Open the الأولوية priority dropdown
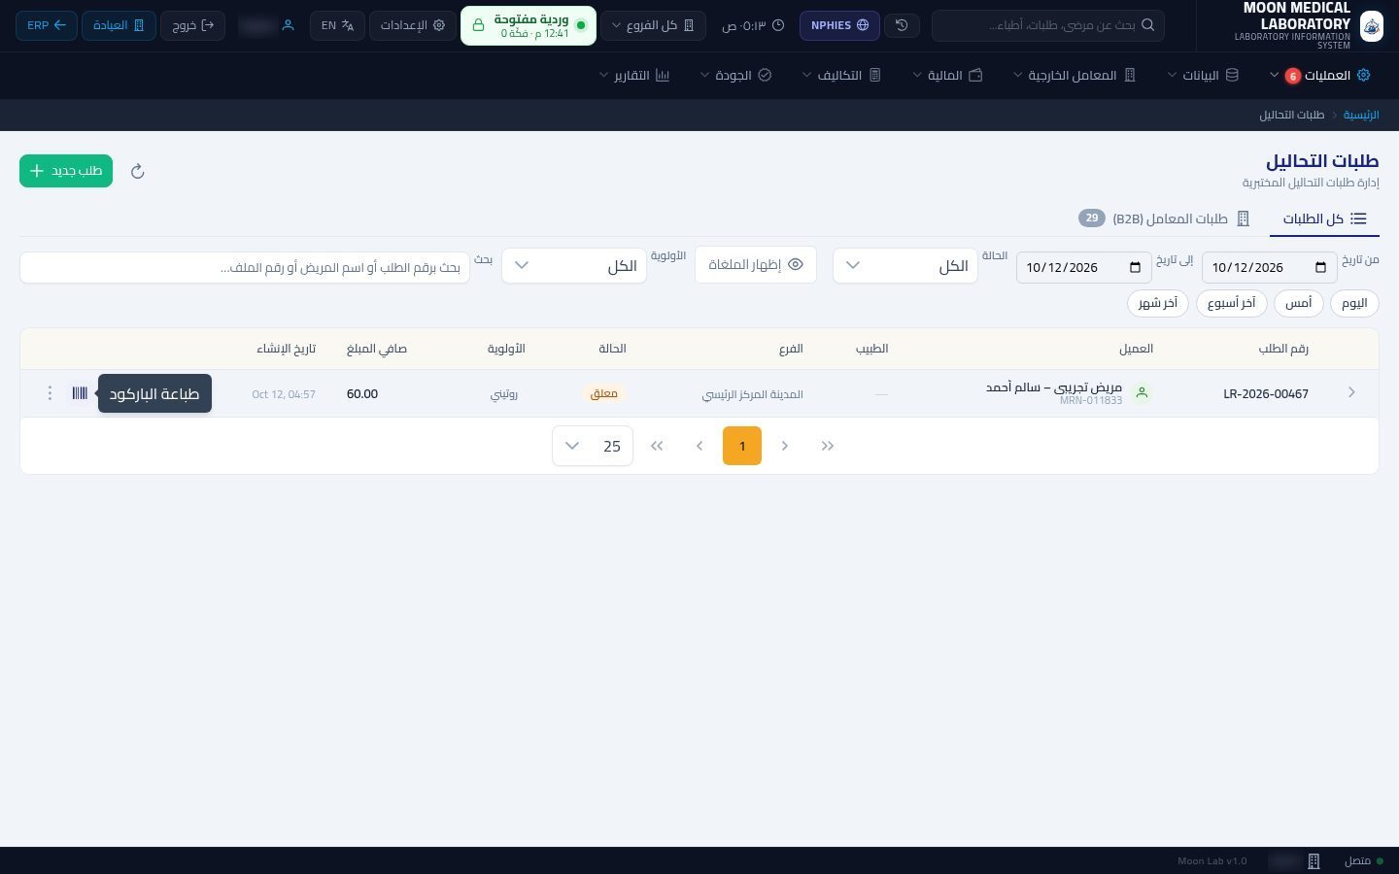Viewport: 1399px width, 874px height. (x=574, y=265)
